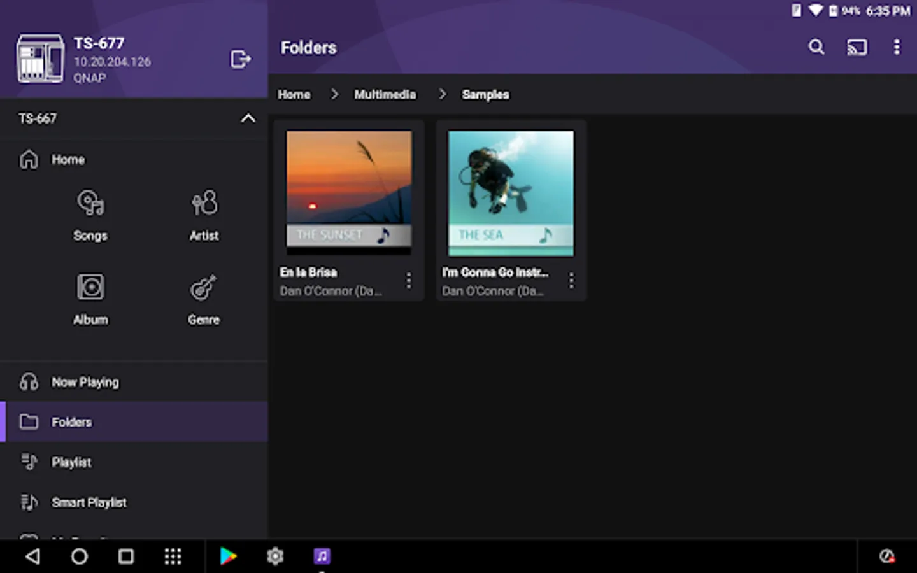Tap the cast screen icon
The image size is (917, 573).
pos(857,47)
